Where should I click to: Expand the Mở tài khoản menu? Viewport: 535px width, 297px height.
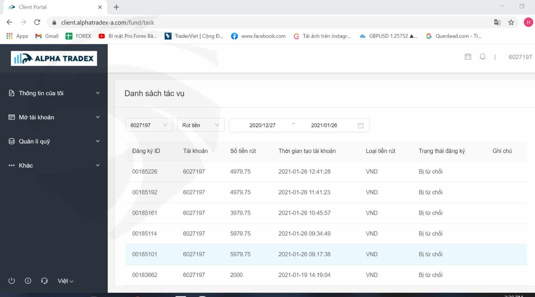[54, 117]
